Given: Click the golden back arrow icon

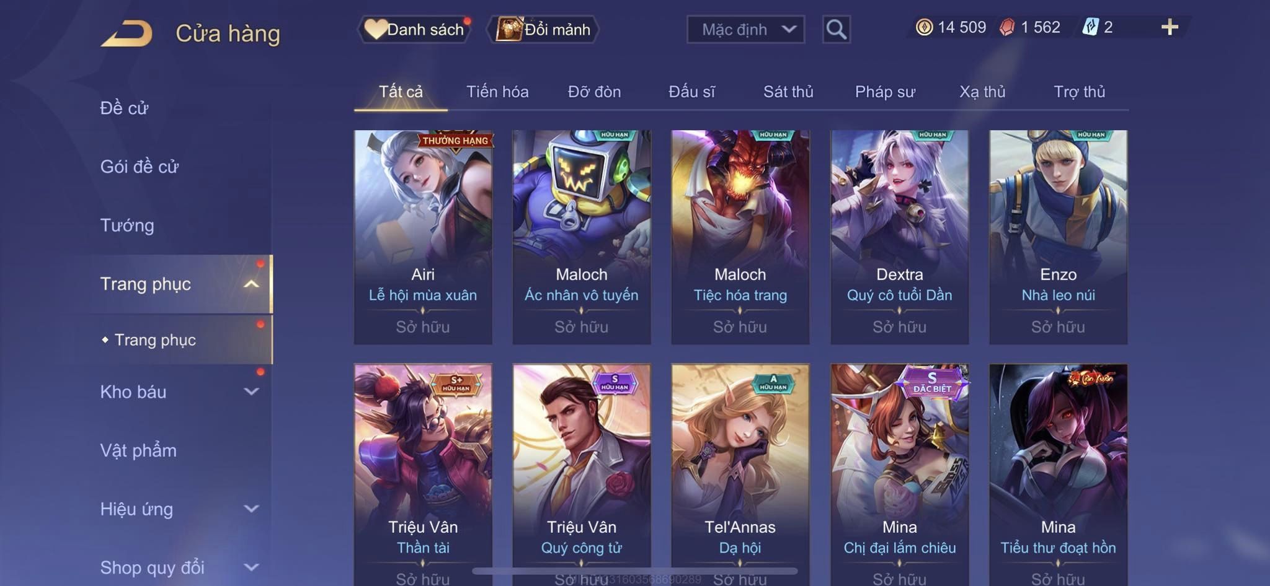Looking at the screenshot, I should [127, 33].
